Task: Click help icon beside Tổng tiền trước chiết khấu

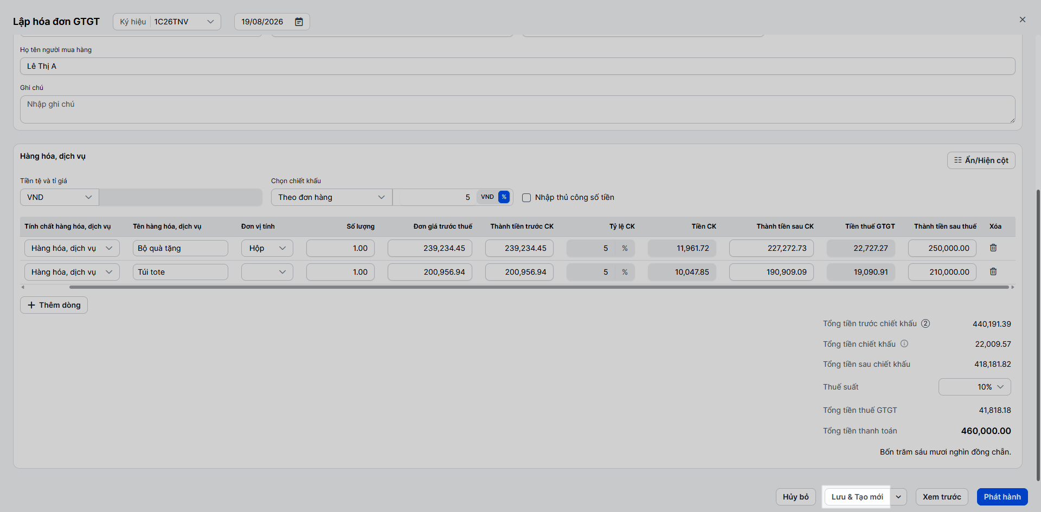Action: [926, 323]
